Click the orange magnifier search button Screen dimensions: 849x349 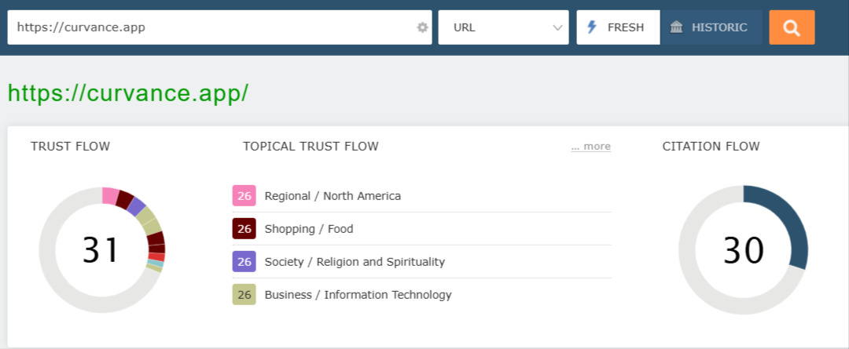[792, 27]
